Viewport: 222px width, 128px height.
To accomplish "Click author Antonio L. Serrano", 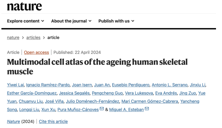I will (x=169, y=85).
